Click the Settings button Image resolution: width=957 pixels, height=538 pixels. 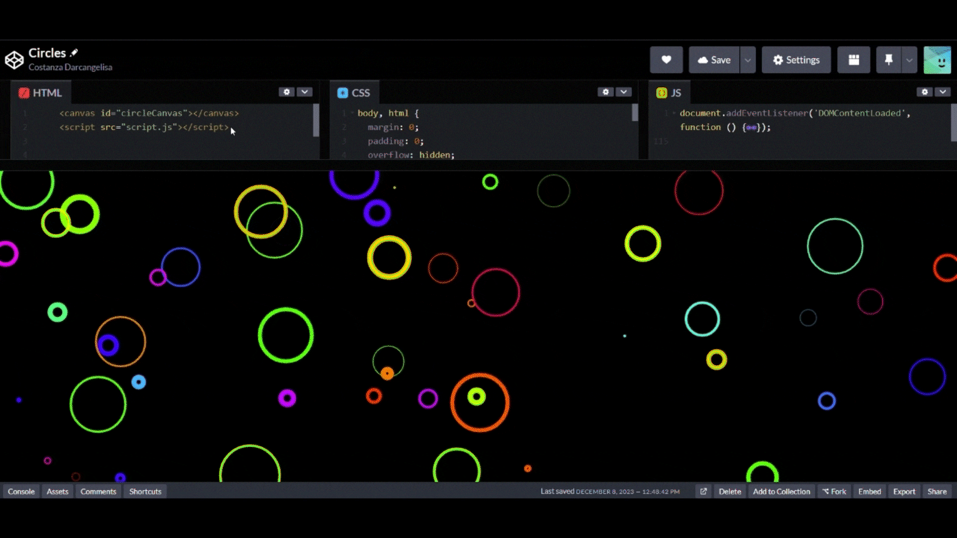pyautogui.click(x=796, y=60)
